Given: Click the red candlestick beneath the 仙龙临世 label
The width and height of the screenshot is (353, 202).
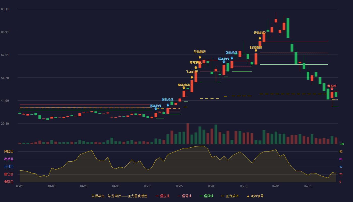Looking at the screenshot, I should [x=256, y=59].
